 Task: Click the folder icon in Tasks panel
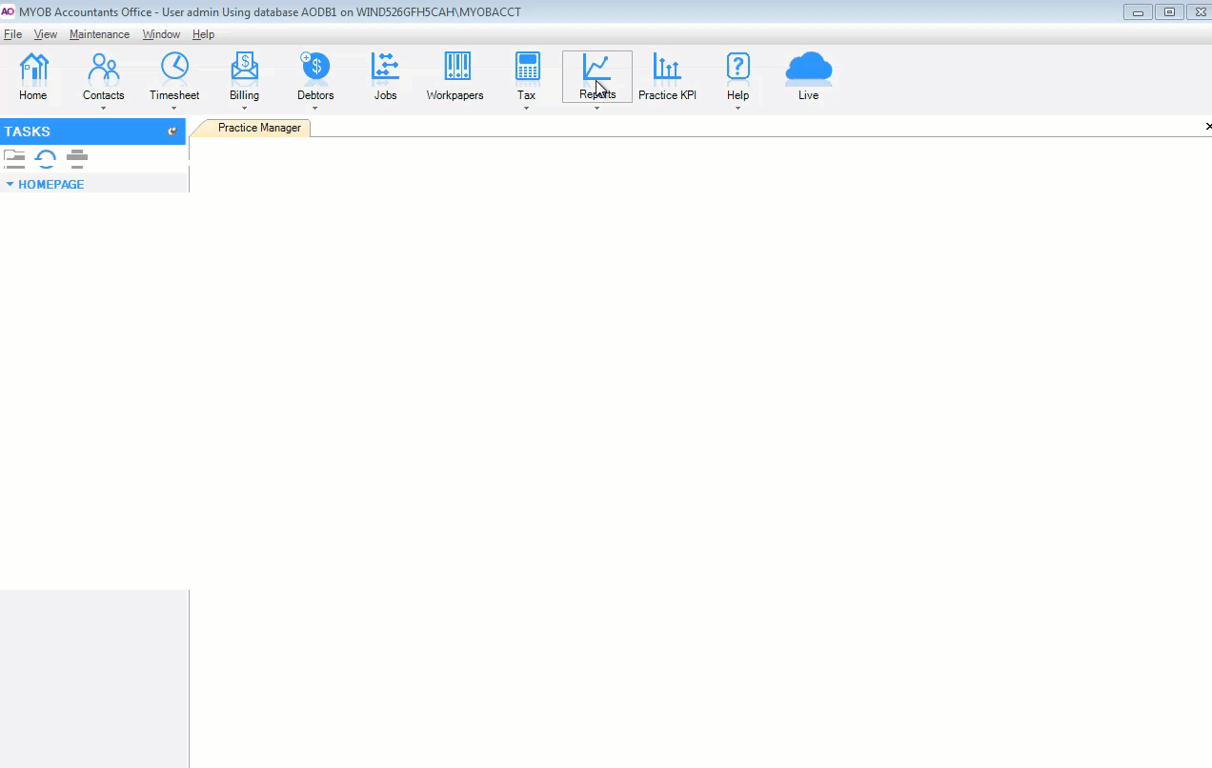coord(14,158)
